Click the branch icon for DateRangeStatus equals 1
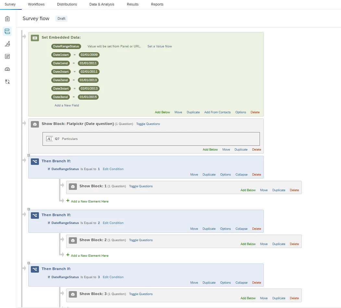This screenshot has height=308, width=341. click(35, 161)
